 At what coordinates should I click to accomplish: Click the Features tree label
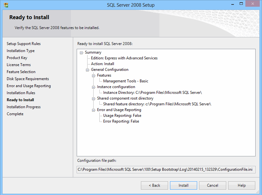tap(104, 75)
